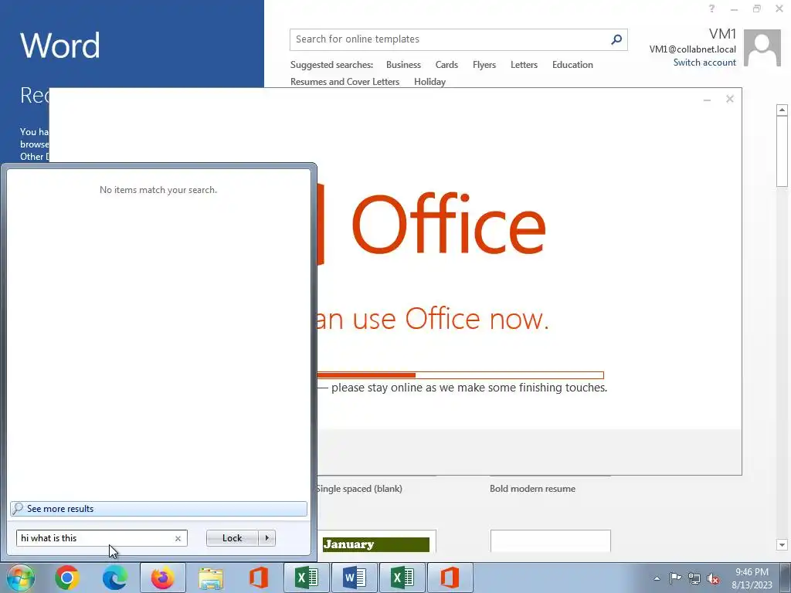Clear the Start menu search text with X

click(x=178, y=538)
